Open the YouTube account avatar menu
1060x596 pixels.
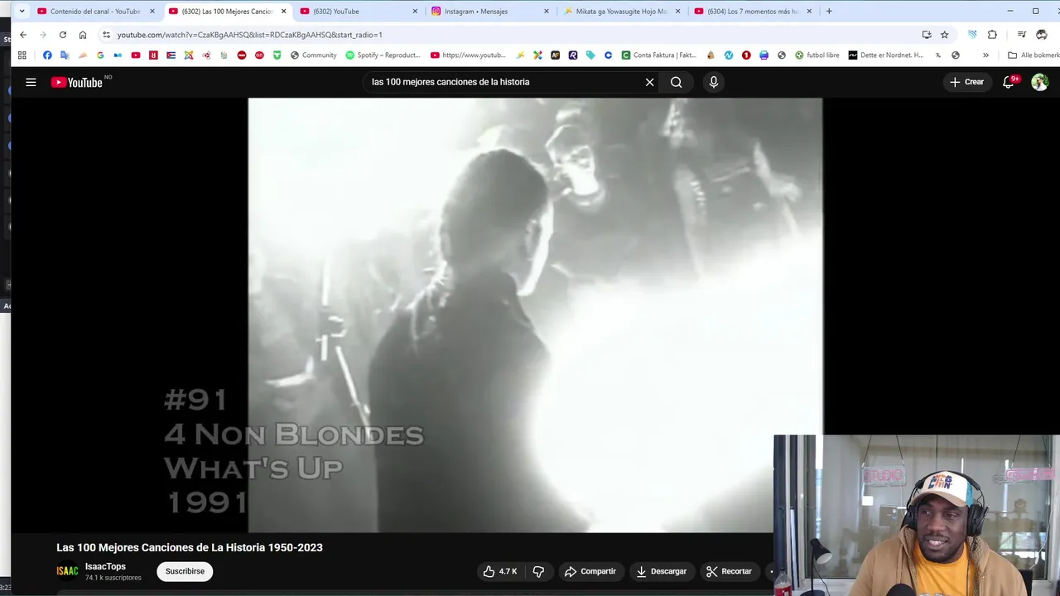[1040, 82]
